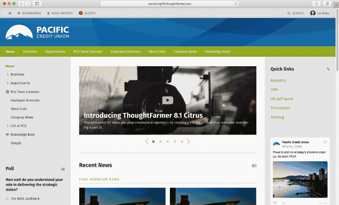This screenshot has width=339, height=205.
Task: Expand Life at PCU sidebar item
Action: pyautogui.click(x=8, y=126)
